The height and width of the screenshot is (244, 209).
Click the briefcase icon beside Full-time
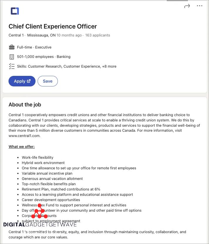coord(12,47)
